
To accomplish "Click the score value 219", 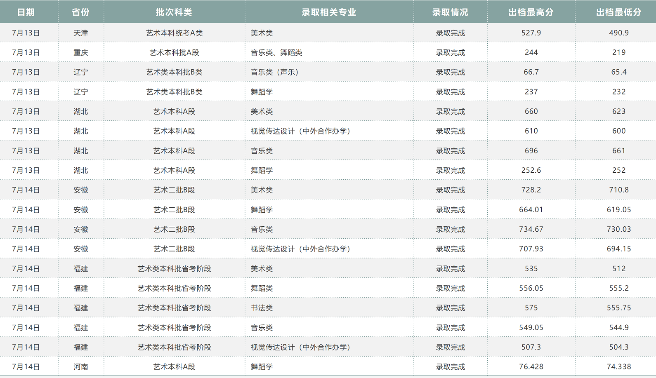I will tap(619, 53).
